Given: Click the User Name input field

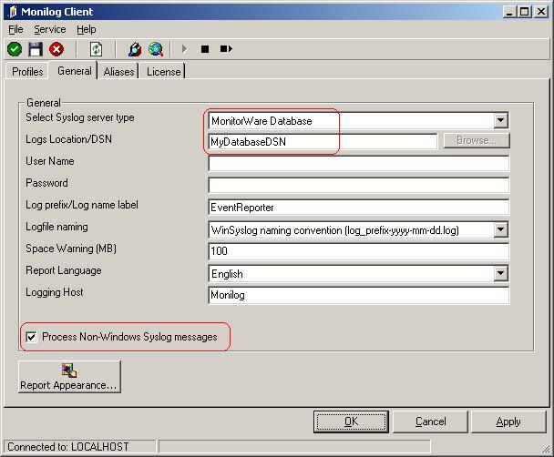Looking at the screenshot, I should point(359,163).
